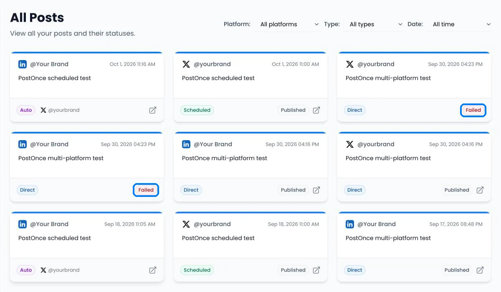Click small X icon in Oct 1 11:16 AM card footer
Image resolution: width=501 pixels, height=292 pixels.
click(43, 110)
